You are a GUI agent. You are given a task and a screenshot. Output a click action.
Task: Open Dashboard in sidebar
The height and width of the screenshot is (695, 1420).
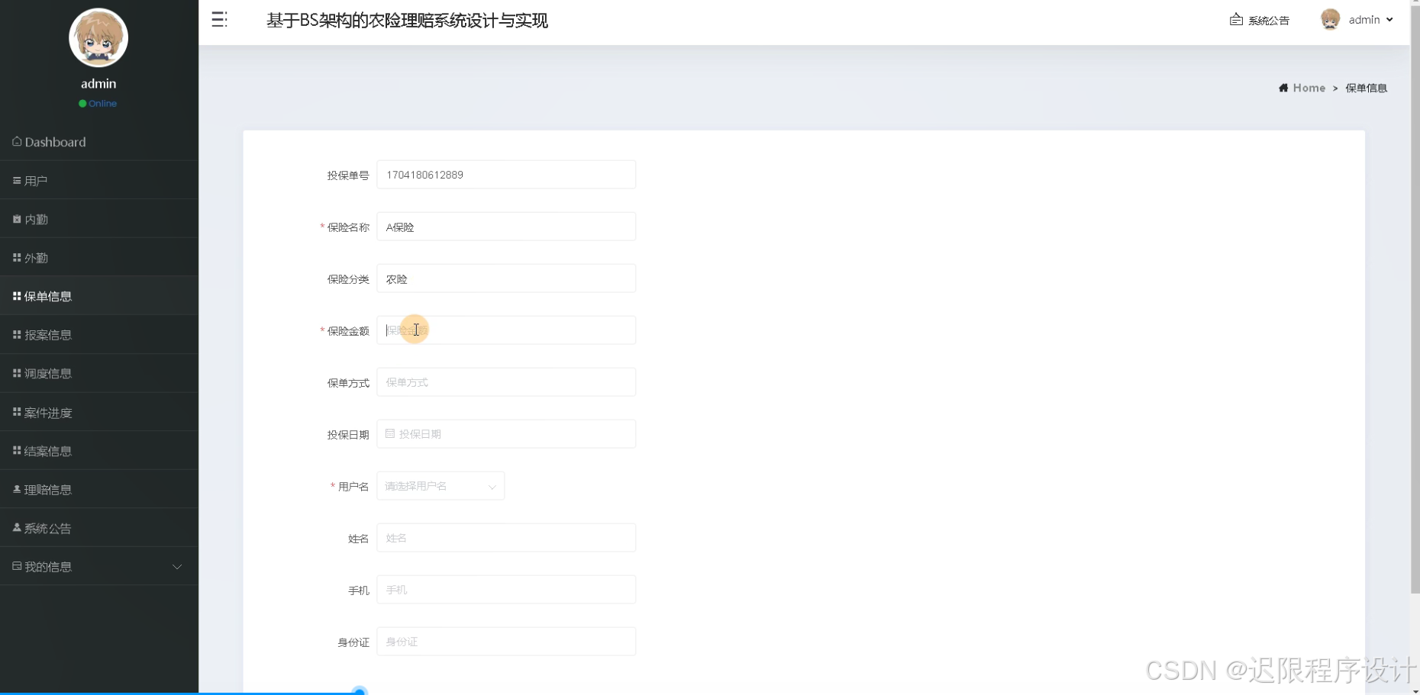point(99,142)
